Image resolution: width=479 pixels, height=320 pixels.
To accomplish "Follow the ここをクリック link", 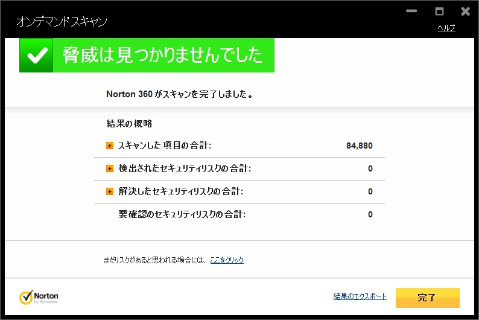I will coord(227,260).
